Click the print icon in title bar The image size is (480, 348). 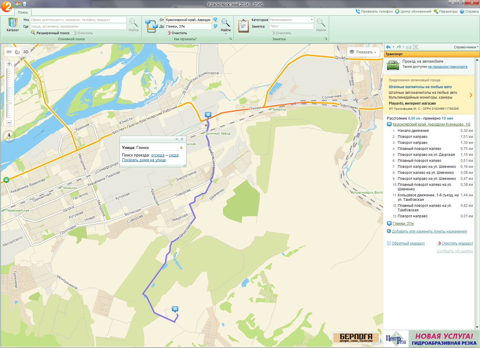[x=25, y=4]
